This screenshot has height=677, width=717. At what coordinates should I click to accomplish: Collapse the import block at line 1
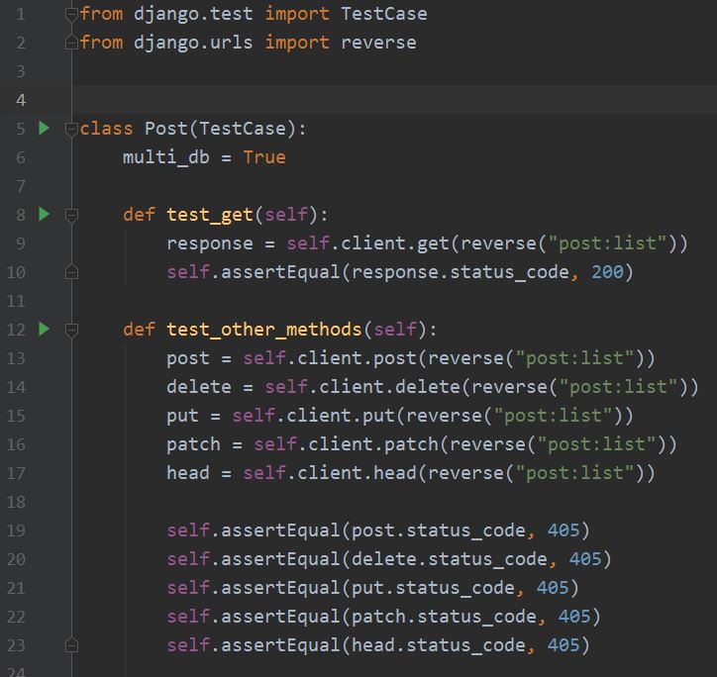click(70, 15)
